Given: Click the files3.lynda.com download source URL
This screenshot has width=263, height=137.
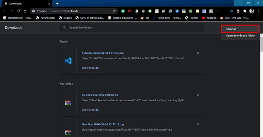Looking at the screenshot, I should [134, 100].
